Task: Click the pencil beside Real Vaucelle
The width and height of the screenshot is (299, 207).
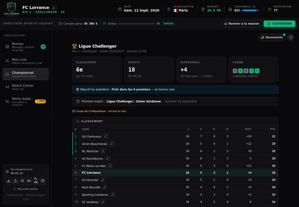Action: 105,187
